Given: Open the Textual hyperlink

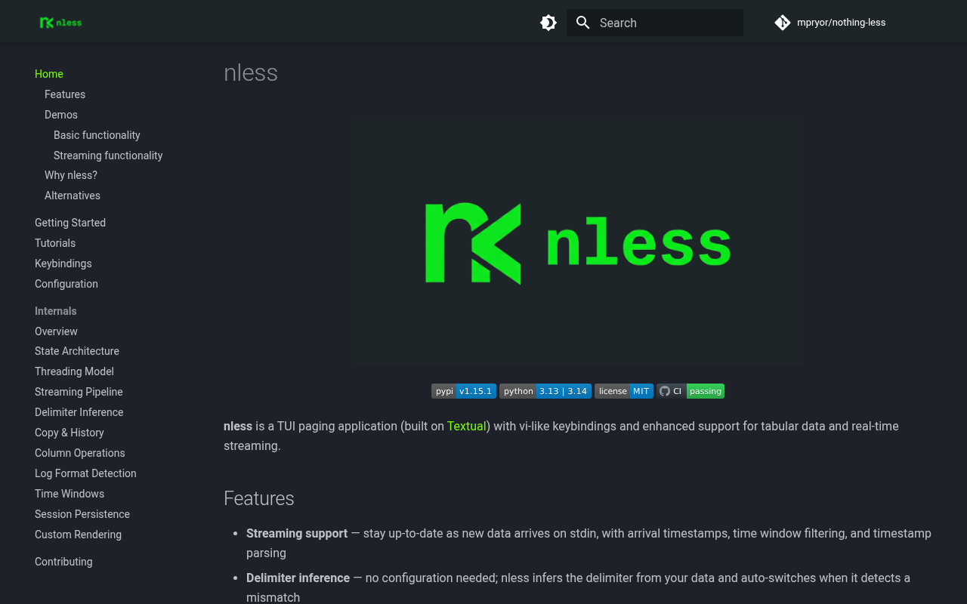Looking at the screenshot, I should click(x=466, y=426).
